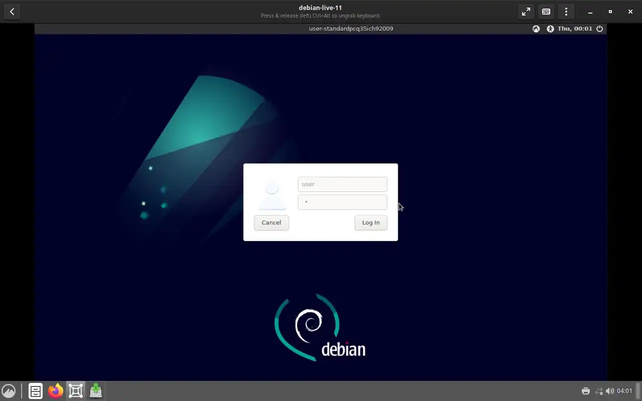642x401 pixels.
Task: Close the debian-live-11 window
Action: tap(630, 12)
